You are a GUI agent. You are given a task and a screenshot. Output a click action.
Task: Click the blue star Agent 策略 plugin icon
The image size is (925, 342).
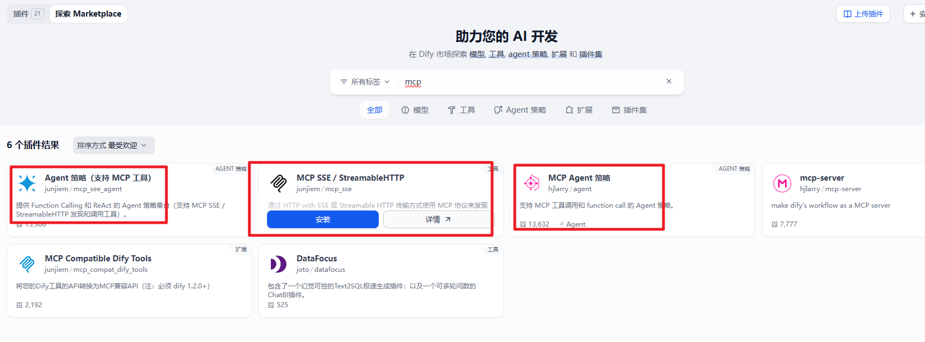tap(27, 183)
